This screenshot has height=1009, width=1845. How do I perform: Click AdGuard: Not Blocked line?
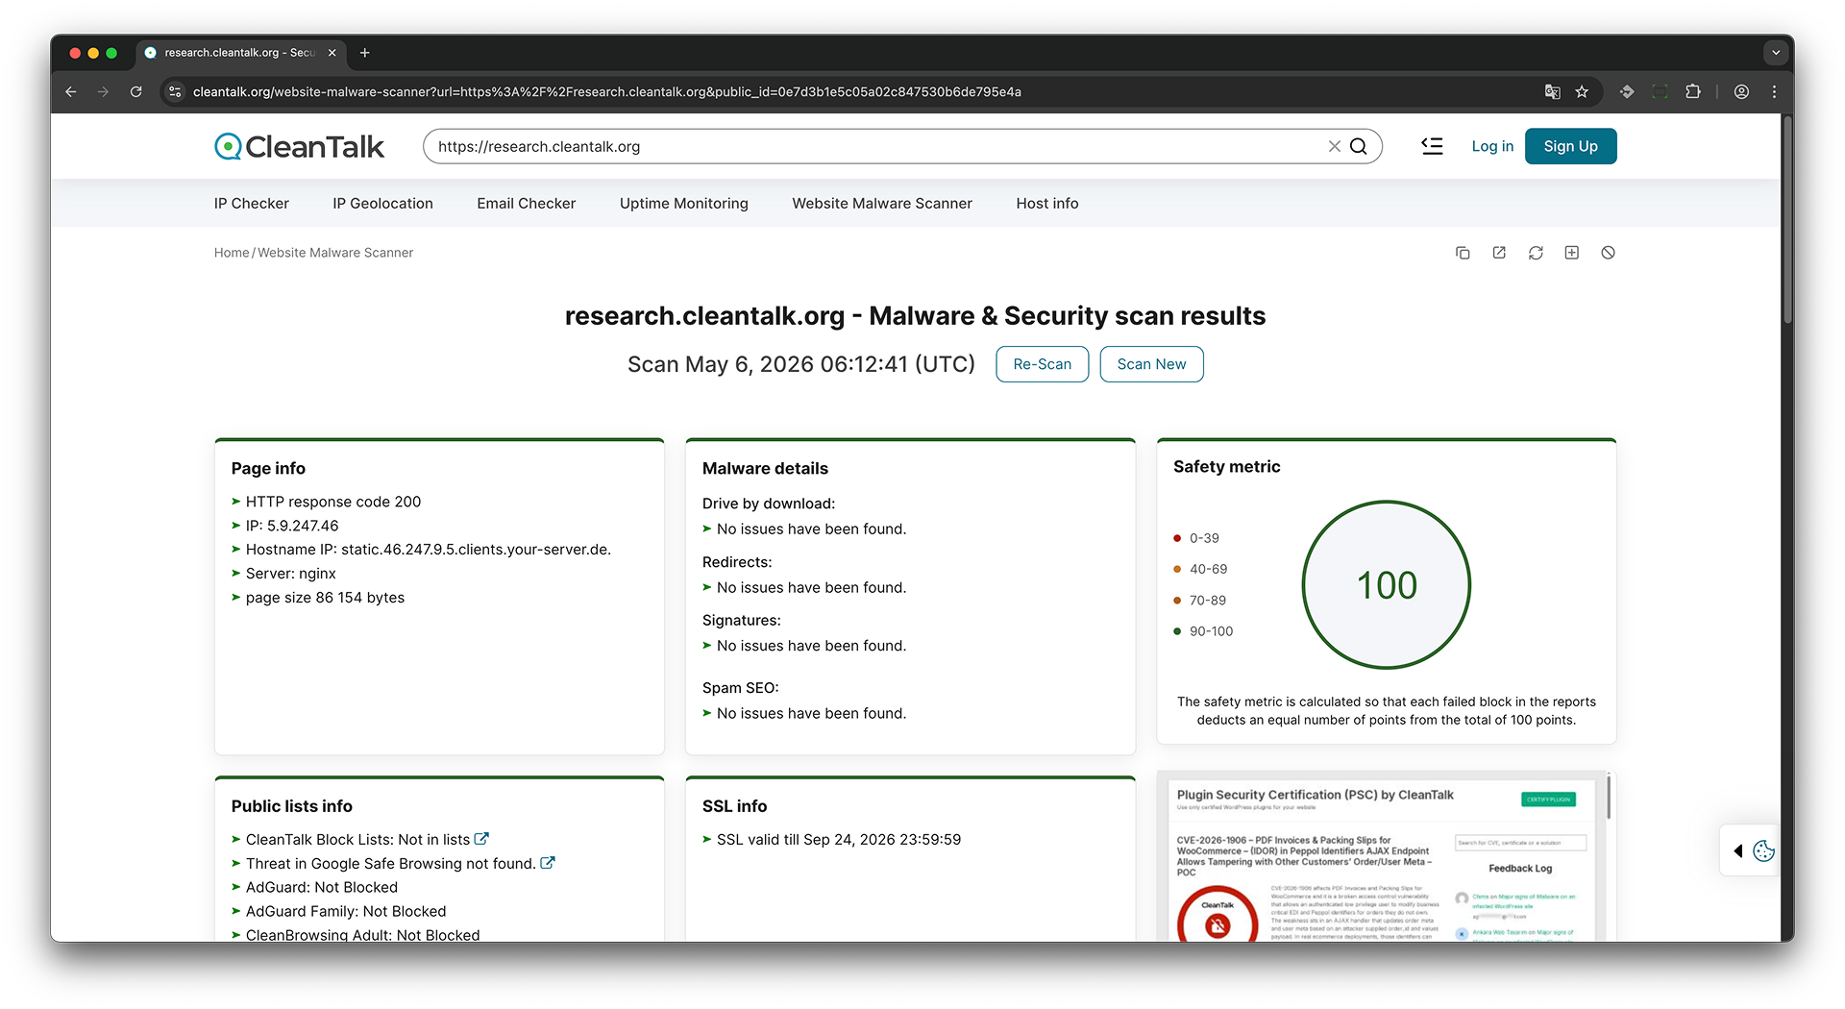tap(322, 887)
